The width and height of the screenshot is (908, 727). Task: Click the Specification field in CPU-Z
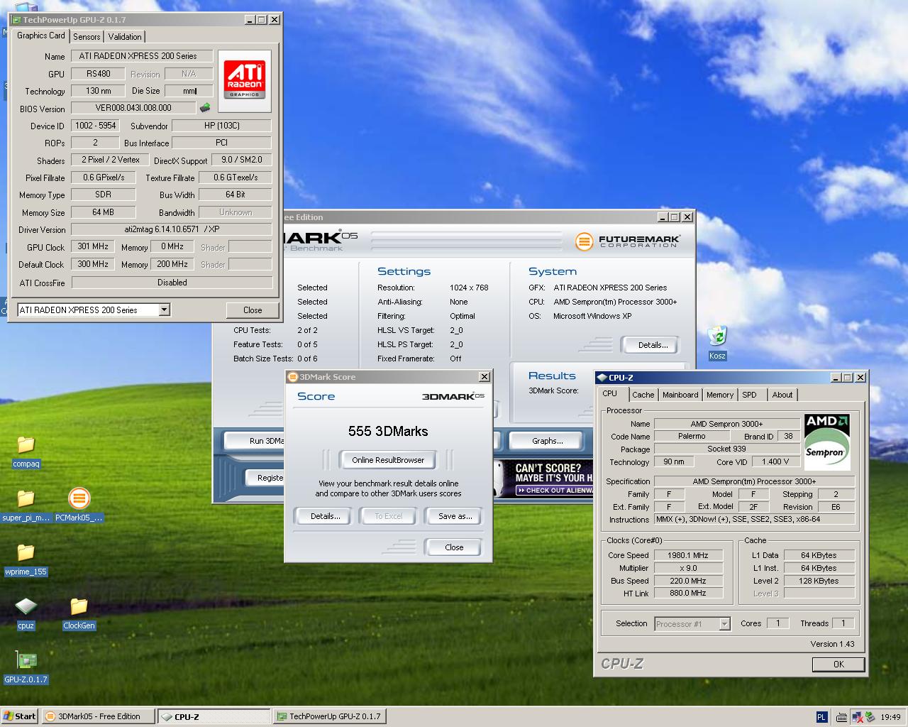754,481
